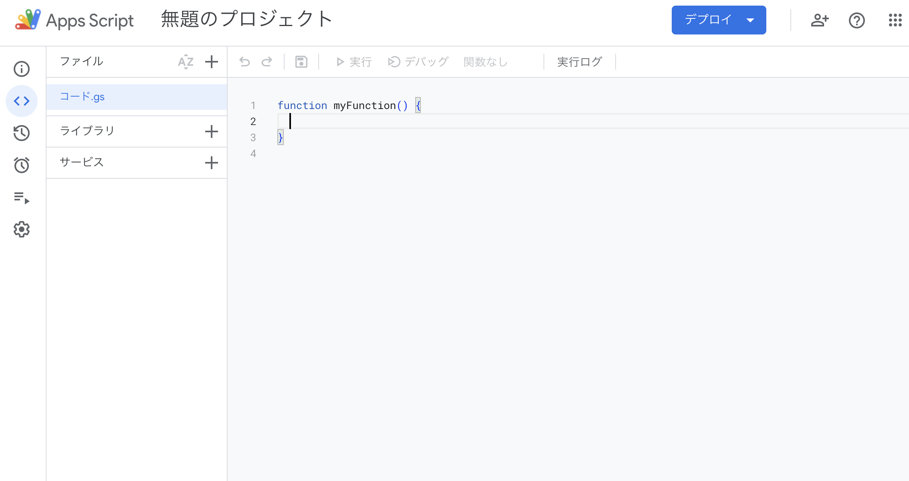Viewport: 909px width, 481px height.
Task: Add a new library to the project
Action: coord(212,131)
